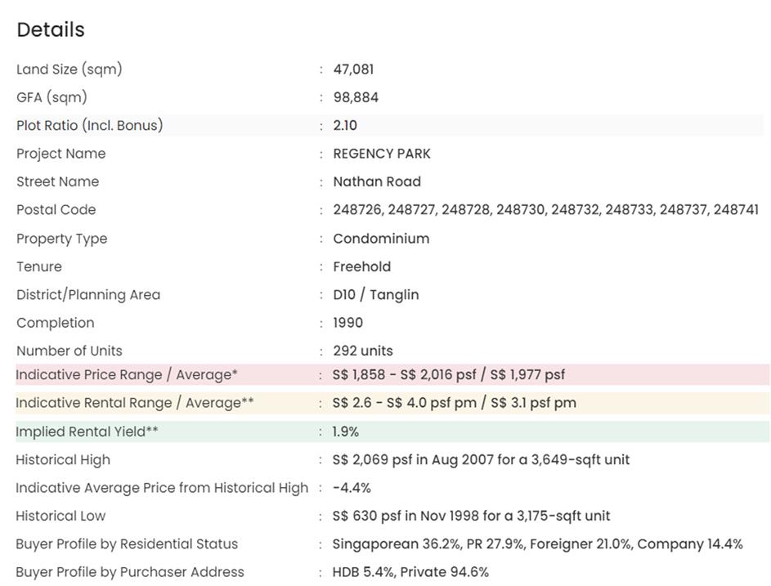Click the -4.4% price change value
The image size is (771, 586).
[x=352, y=488]
